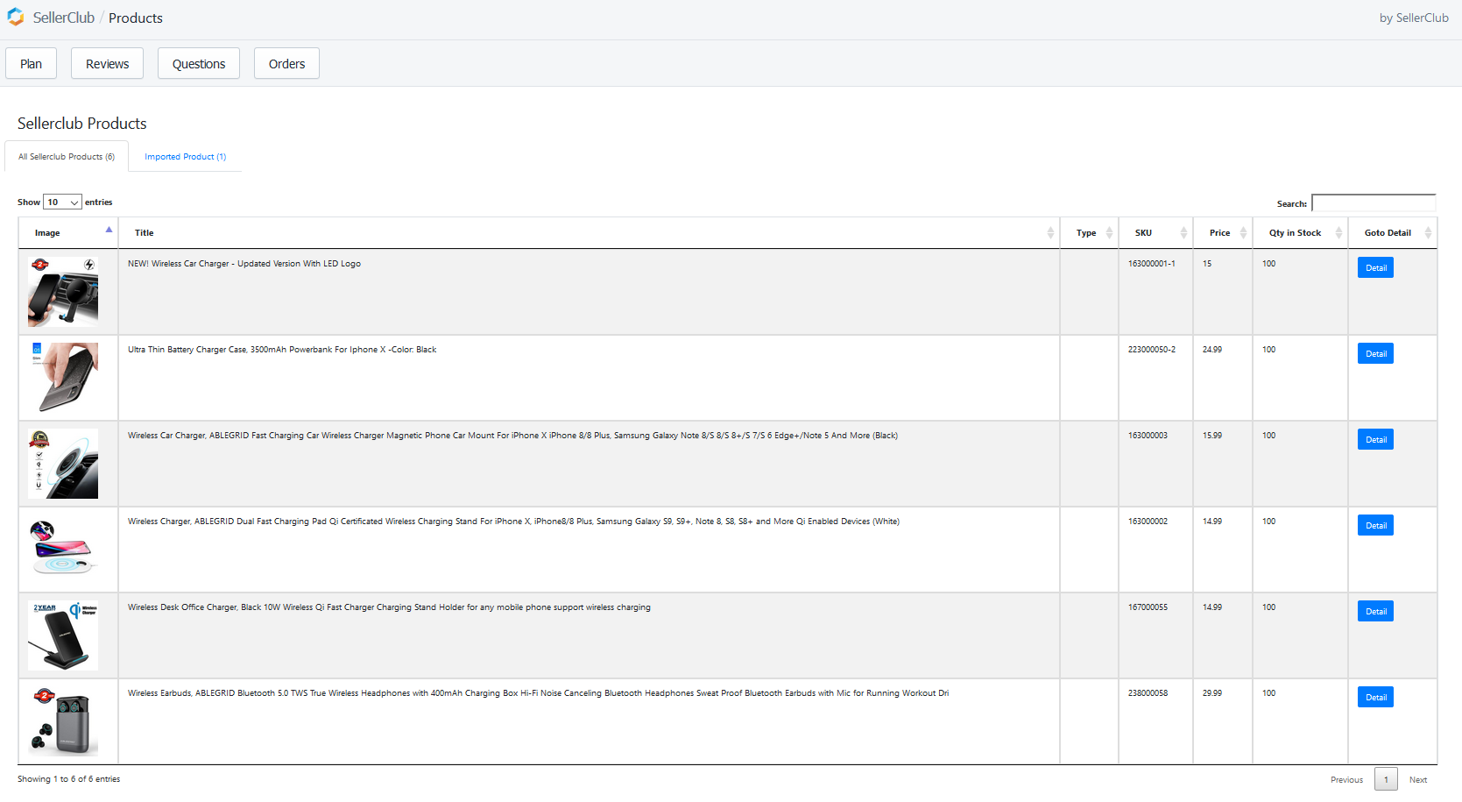Open the Questions page
Image resolution: width=1462 pixels, height=802 pixels.
199,63
